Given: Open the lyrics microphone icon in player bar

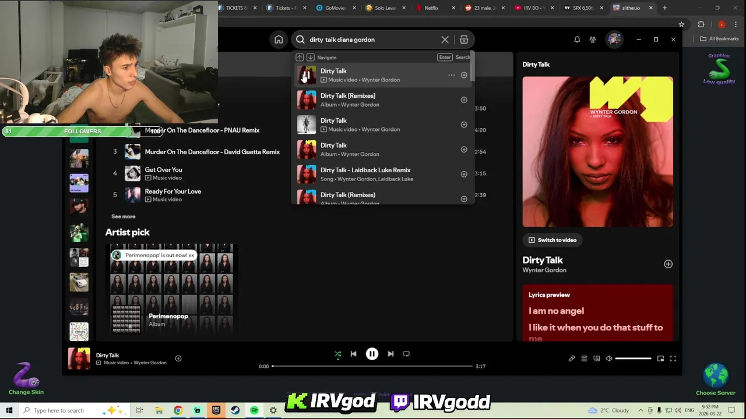Looking at the screenshot, I should 572,358.
